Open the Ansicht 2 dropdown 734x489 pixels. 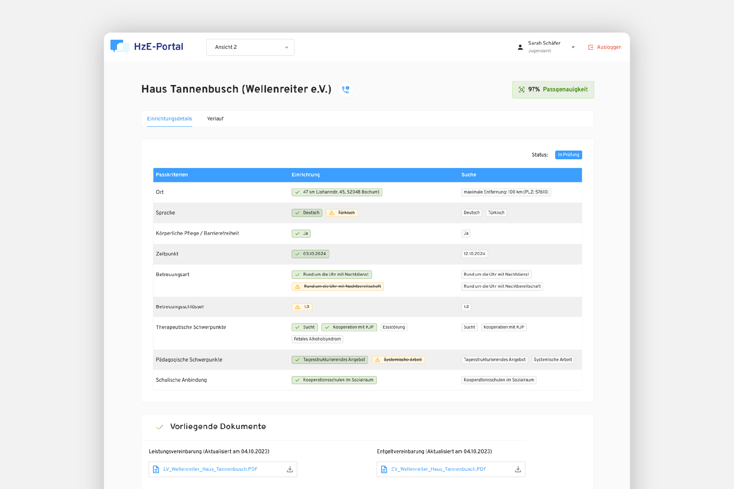pyautogui.click(x=250, y=47)
